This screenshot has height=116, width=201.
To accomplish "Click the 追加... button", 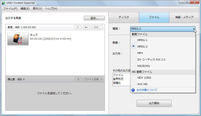I will click(94, 18).
